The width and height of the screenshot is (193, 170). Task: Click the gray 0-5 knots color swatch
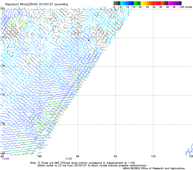click(x=117, y=3)
